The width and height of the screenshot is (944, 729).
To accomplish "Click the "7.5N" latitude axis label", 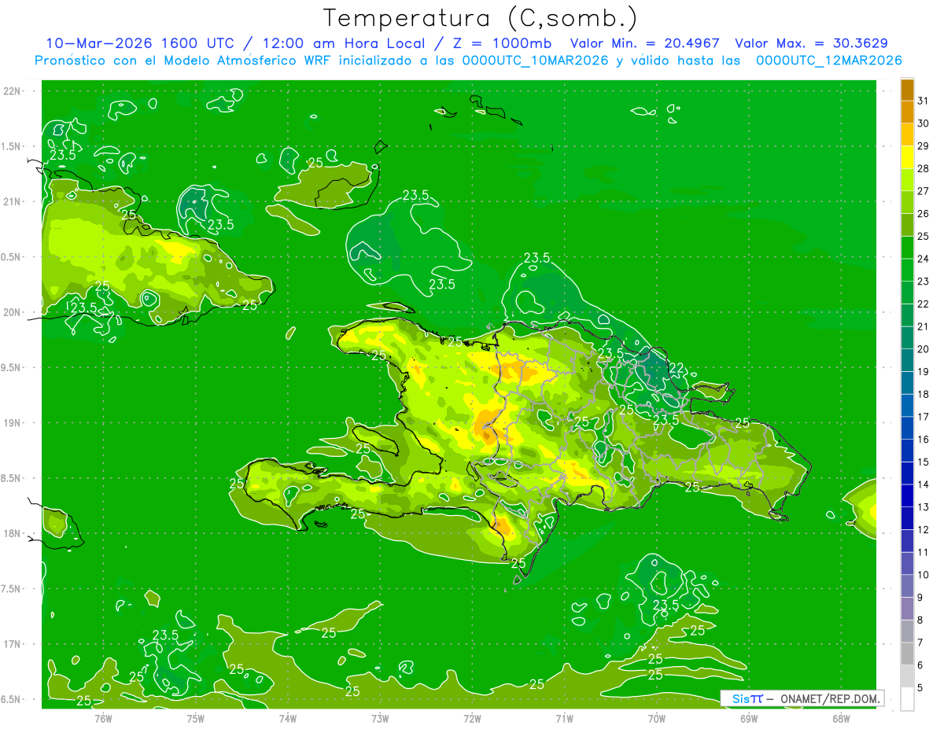I will (12, 589).
